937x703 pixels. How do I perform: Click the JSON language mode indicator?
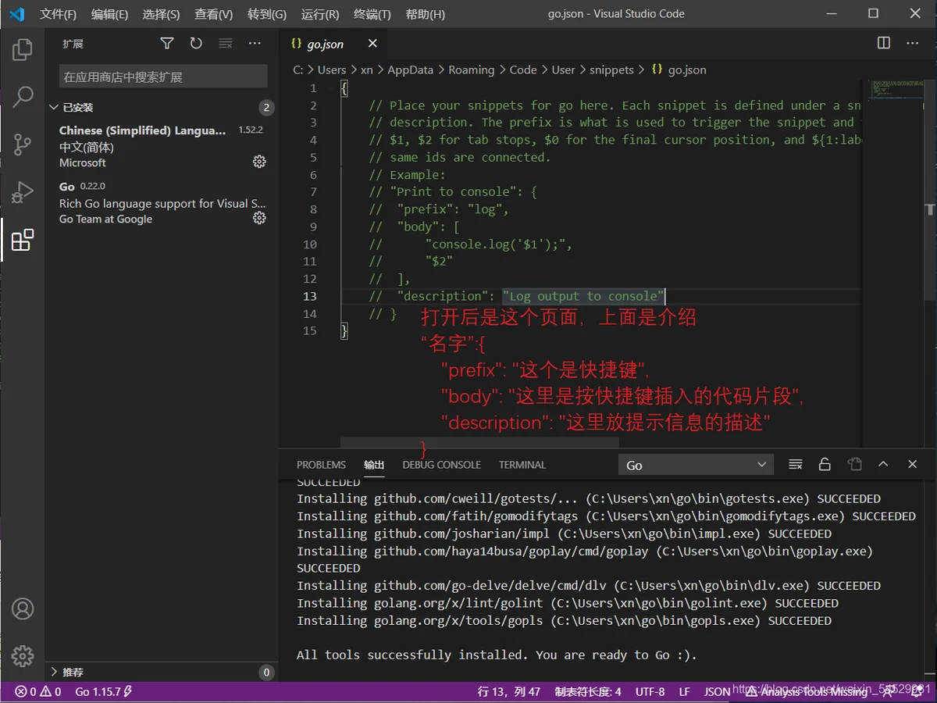tap(718, 691)
